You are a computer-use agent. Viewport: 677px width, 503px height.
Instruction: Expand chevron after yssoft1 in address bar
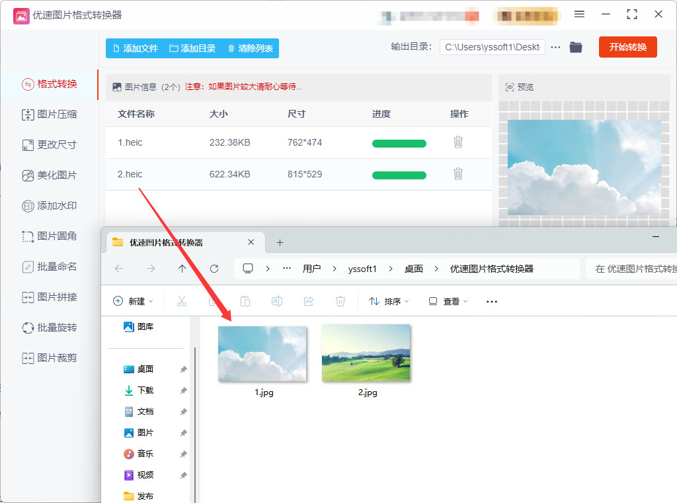coord(391,269)
